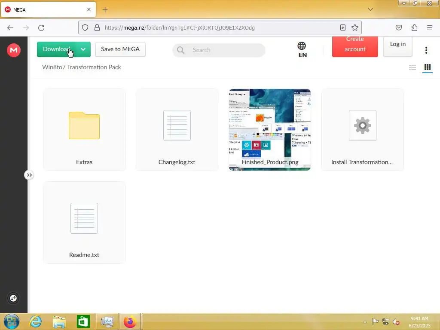Switch to list view
440x330 pixels.
(x=412, y=67)
